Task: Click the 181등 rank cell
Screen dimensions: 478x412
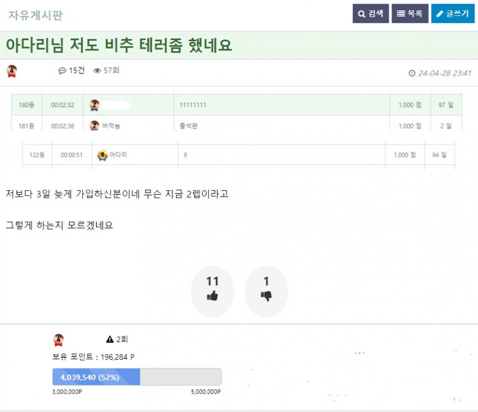Action: coord(26,126)
